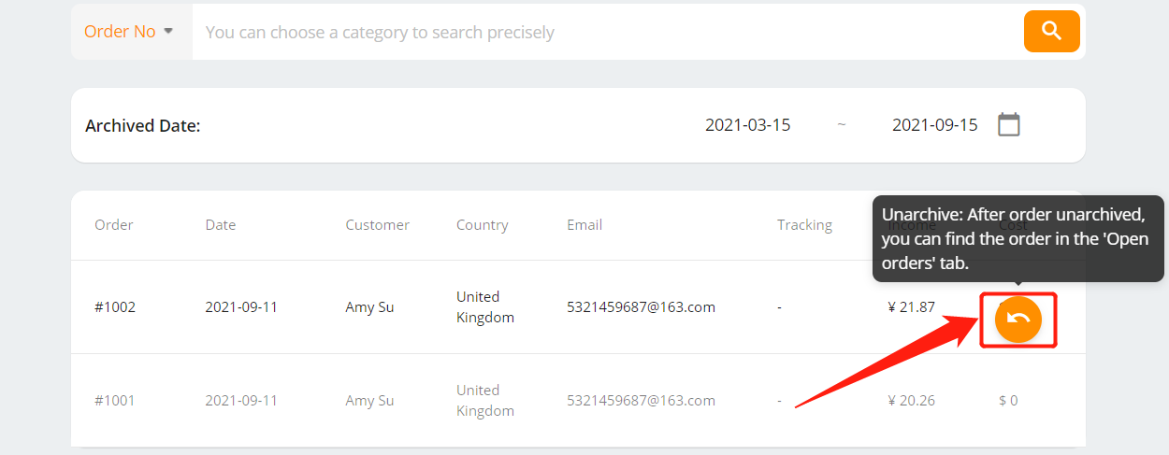Viewport: 1169px width, 455px height.
Task: Click Amy Su in order #1001 row
Action: pos(369,400)
